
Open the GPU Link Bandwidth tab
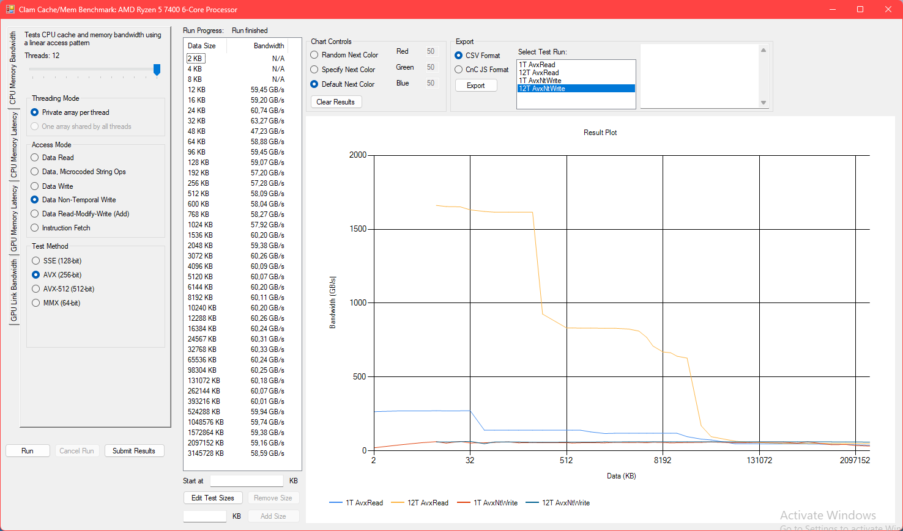click(x=13, y=291)
